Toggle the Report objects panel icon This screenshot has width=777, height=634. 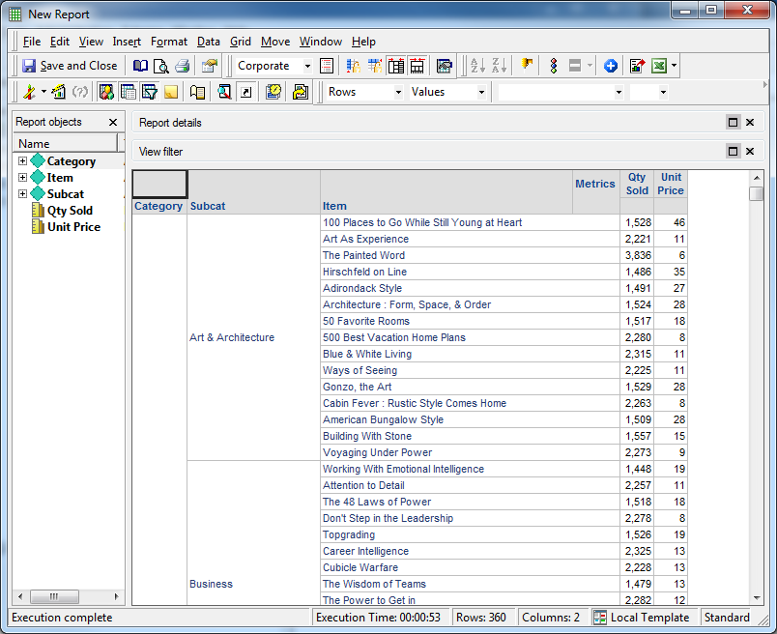[105, 92]
